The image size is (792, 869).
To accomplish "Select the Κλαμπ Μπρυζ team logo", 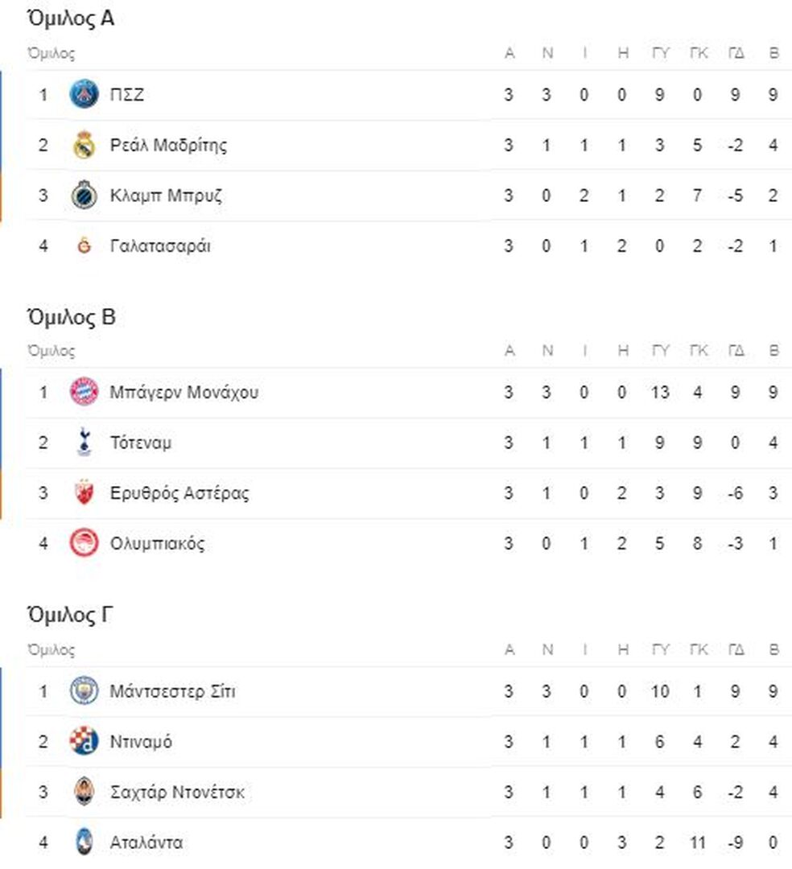I will pyautogui.click(x=85, y=195).
